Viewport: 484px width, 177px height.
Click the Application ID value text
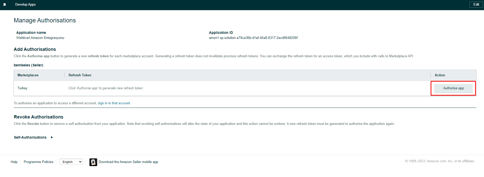[253, 38]
